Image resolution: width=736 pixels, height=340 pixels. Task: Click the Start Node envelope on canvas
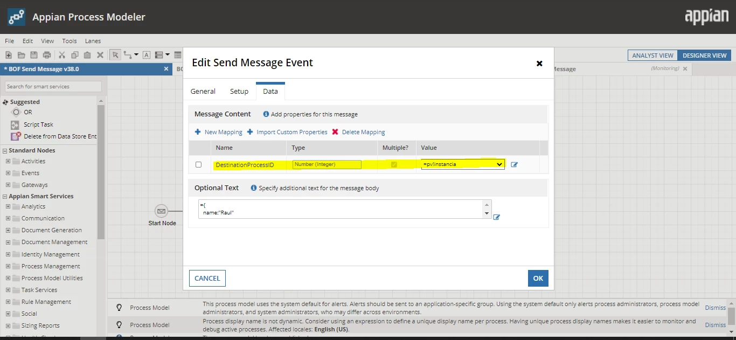[x=161, y=211]
